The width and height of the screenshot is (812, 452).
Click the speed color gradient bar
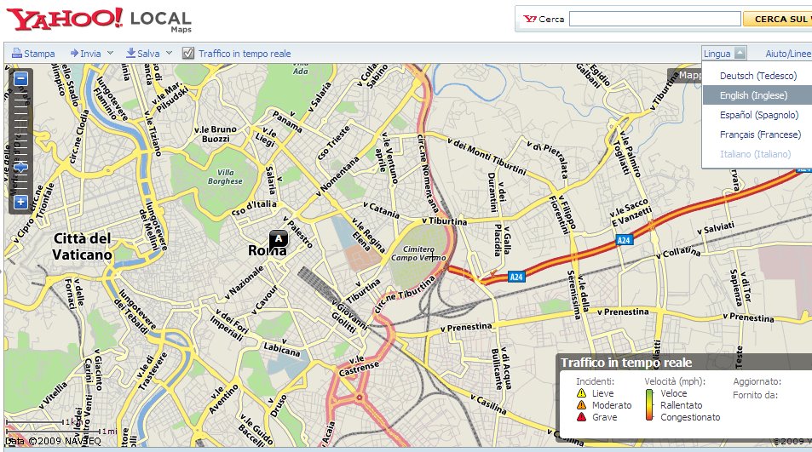click(x=649, y=405)
